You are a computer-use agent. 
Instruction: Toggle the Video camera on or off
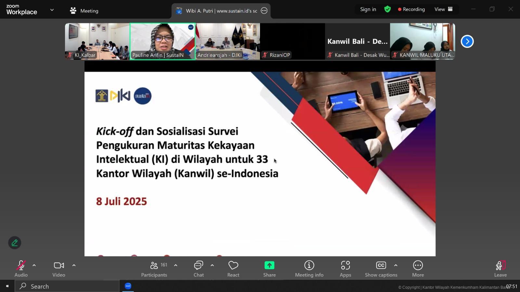coord(59,269)
